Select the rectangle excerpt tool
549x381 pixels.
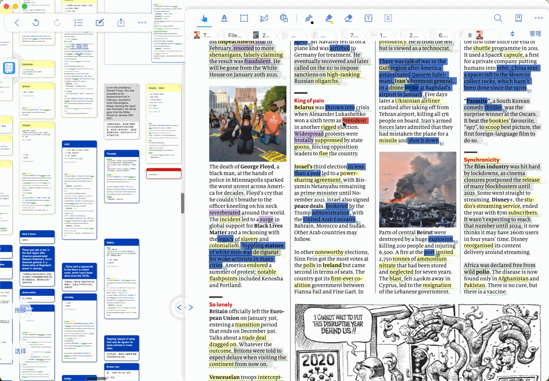point(244,18)
